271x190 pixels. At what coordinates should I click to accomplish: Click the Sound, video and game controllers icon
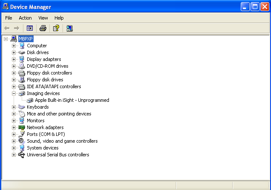pyautogui.click(x=22, y=141)
